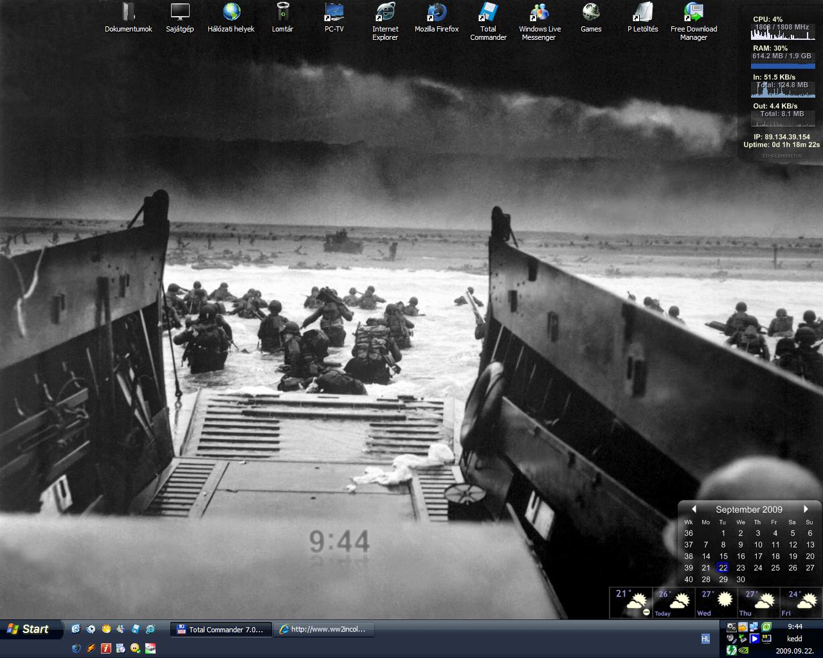The height and width of the screenshot is (658, 823).
Task: Launch Internet Explorer from the desktop
Action: 385,22
